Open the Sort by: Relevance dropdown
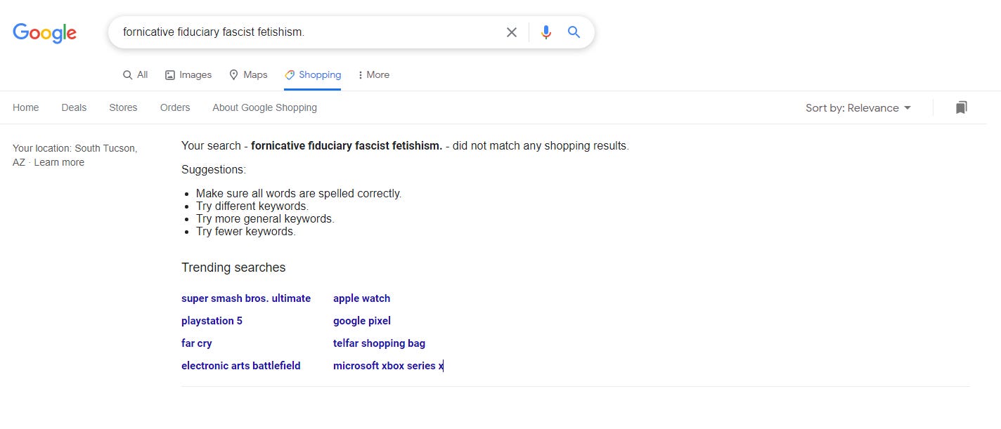Image resolution: width=1001 pixels, height=429 pixels. pos(858,107)
